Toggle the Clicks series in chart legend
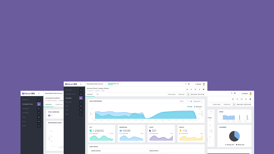 190,107
